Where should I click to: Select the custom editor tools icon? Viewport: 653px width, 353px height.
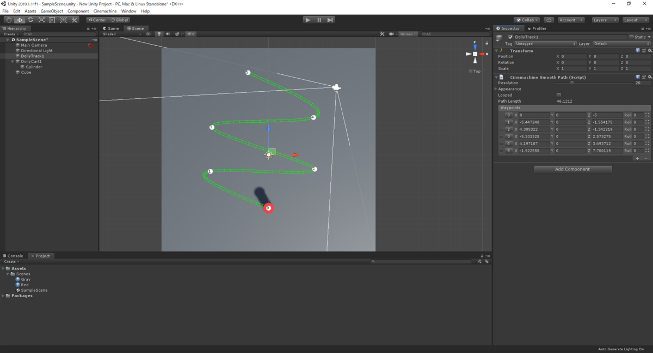(75, 20)
